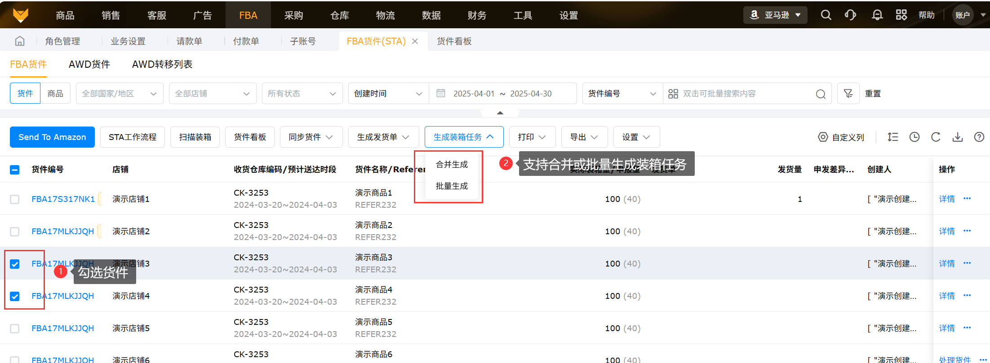Expand the 生成发货单 dropdown
The image size is (990, 363).
(x=383, y=137)
